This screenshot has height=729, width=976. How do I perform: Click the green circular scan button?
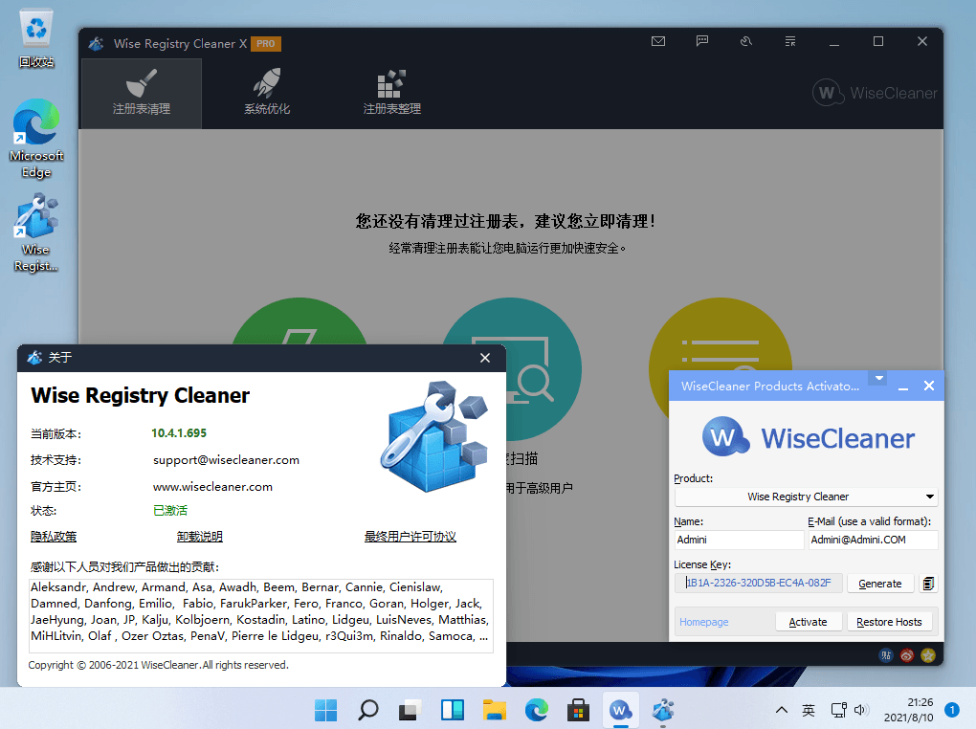(299, 321)
